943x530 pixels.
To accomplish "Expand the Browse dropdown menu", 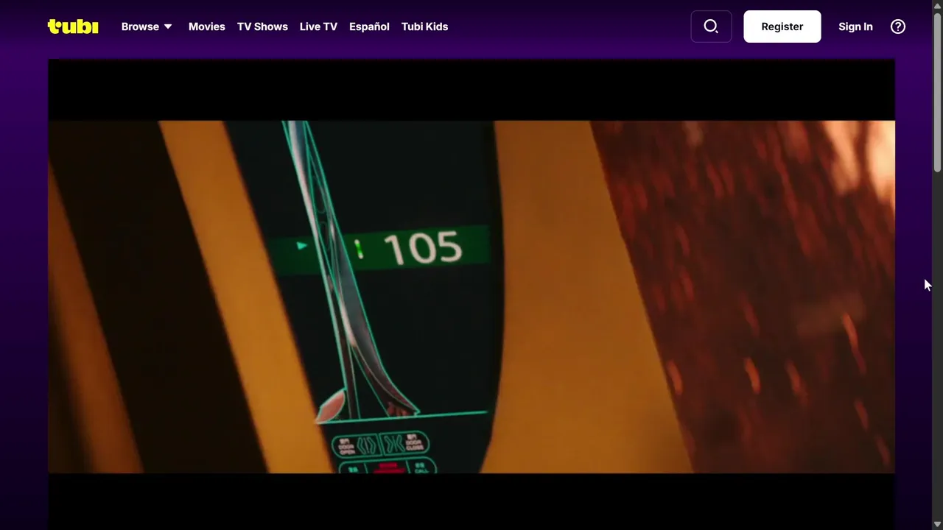I will tap(147, 26).
